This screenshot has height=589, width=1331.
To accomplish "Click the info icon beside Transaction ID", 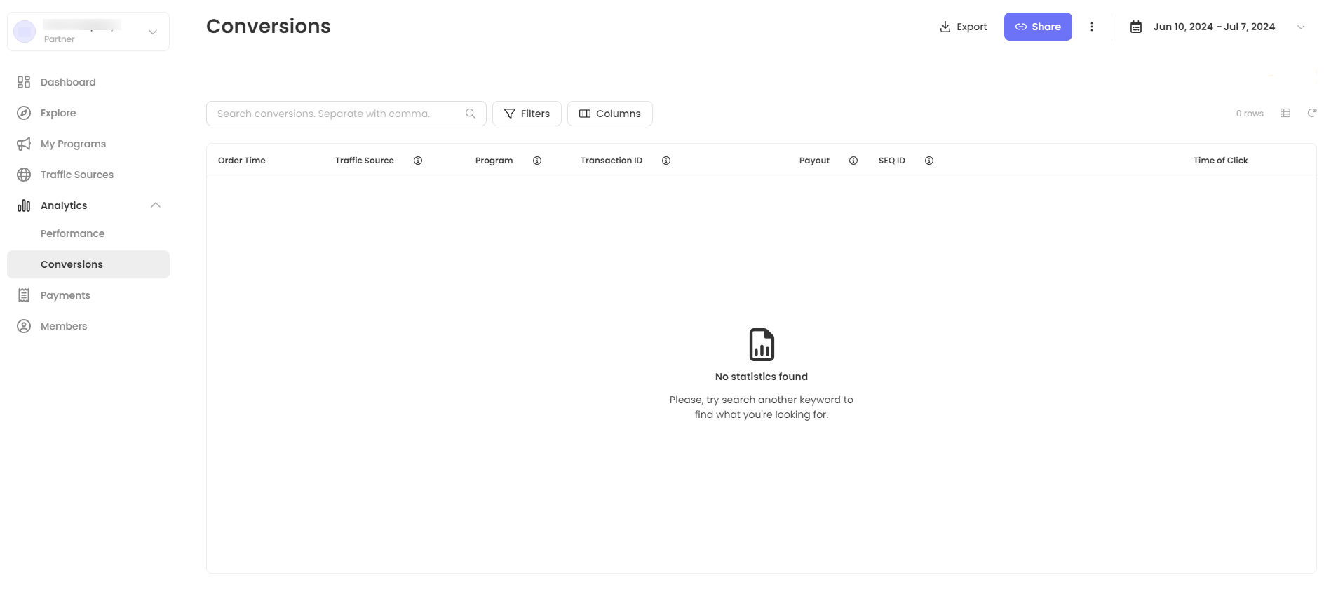I will [666, 161].
